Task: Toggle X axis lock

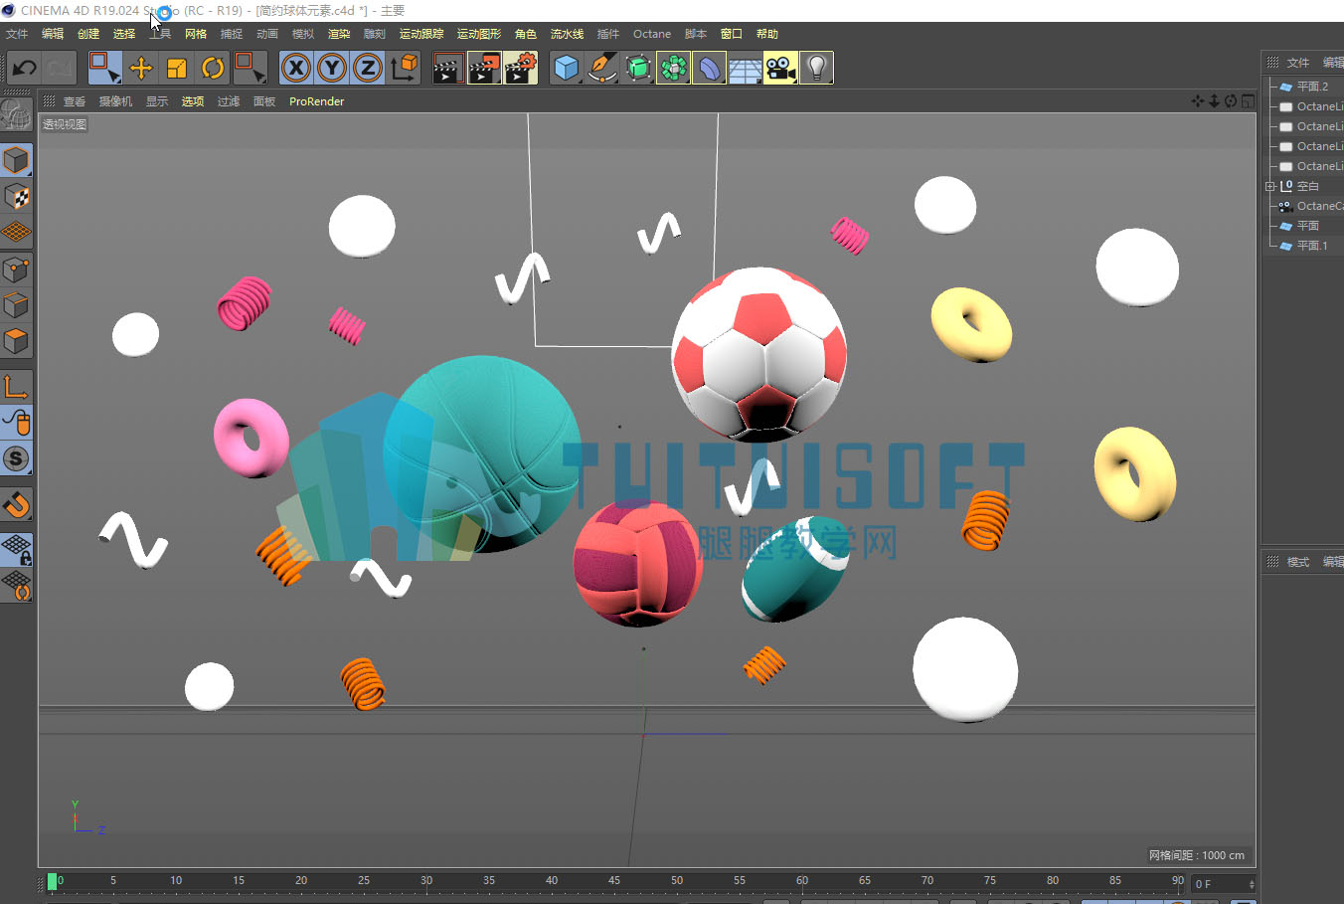Action: pyautogui.click(x=295, y=68)
